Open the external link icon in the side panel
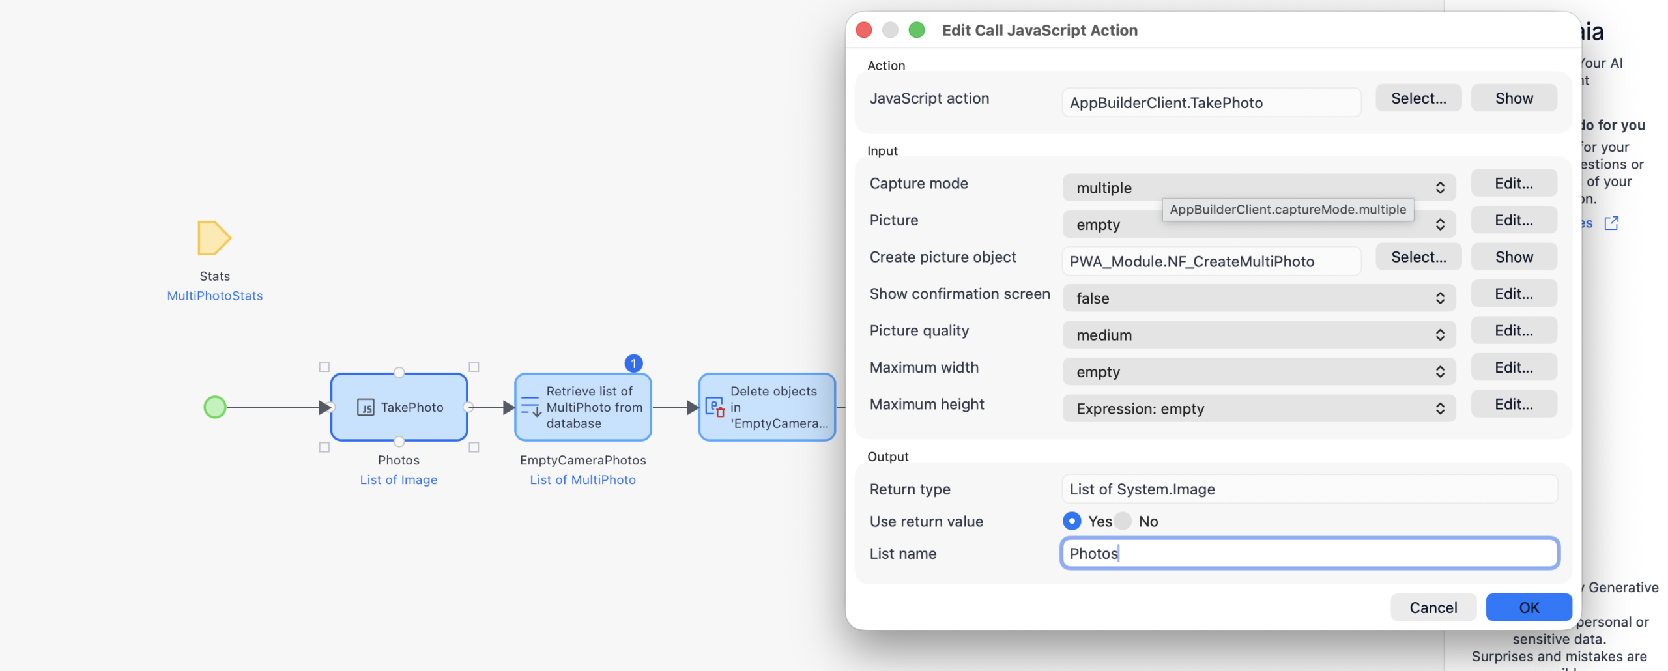Screen dimensions: 1668x671 [x=1611, y=223]
